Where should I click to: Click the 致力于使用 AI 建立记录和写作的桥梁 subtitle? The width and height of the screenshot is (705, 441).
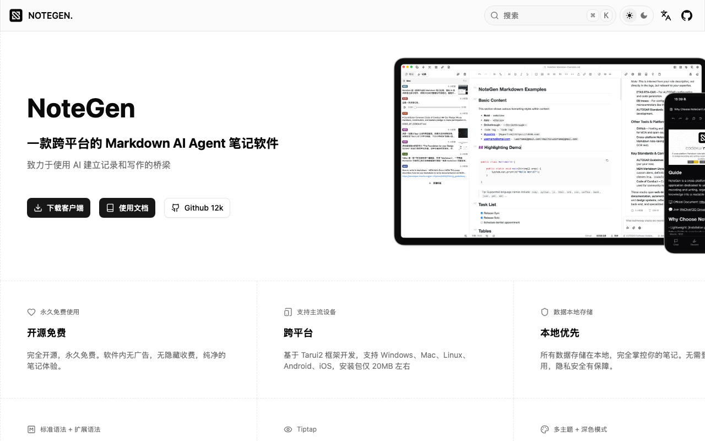tap(99, 165)
